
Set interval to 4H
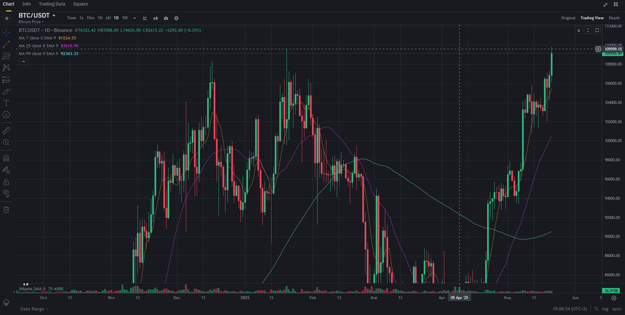(108, 18)
